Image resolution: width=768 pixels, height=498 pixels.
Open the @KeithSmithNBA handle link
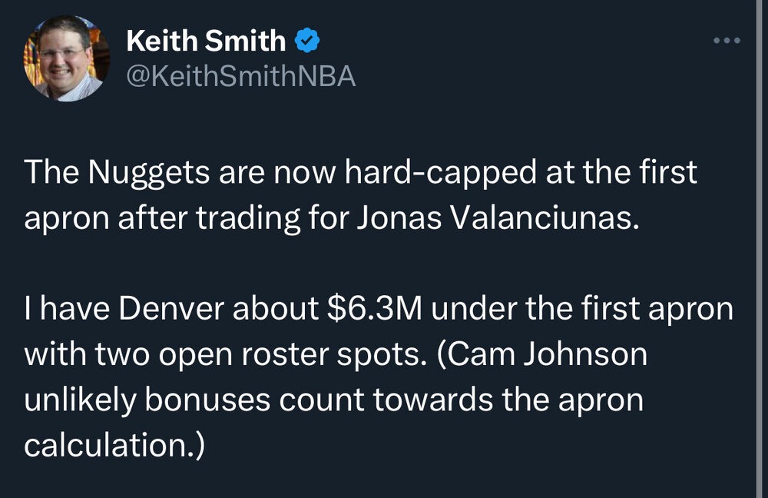(240, 76)
